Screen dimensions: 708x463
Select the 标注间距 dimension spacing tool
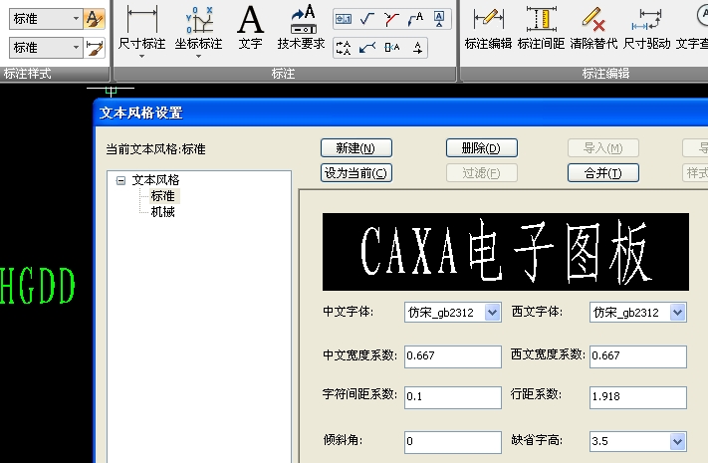[x=541, y=19]
